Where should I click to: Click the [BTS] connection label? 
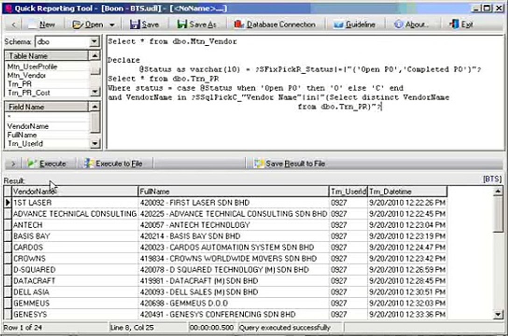(x=492, y=179)
